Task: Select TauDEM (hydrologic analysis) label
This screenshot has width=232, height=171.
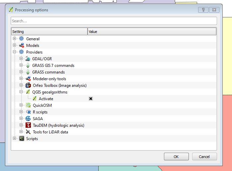Action: tap(58, 125)
